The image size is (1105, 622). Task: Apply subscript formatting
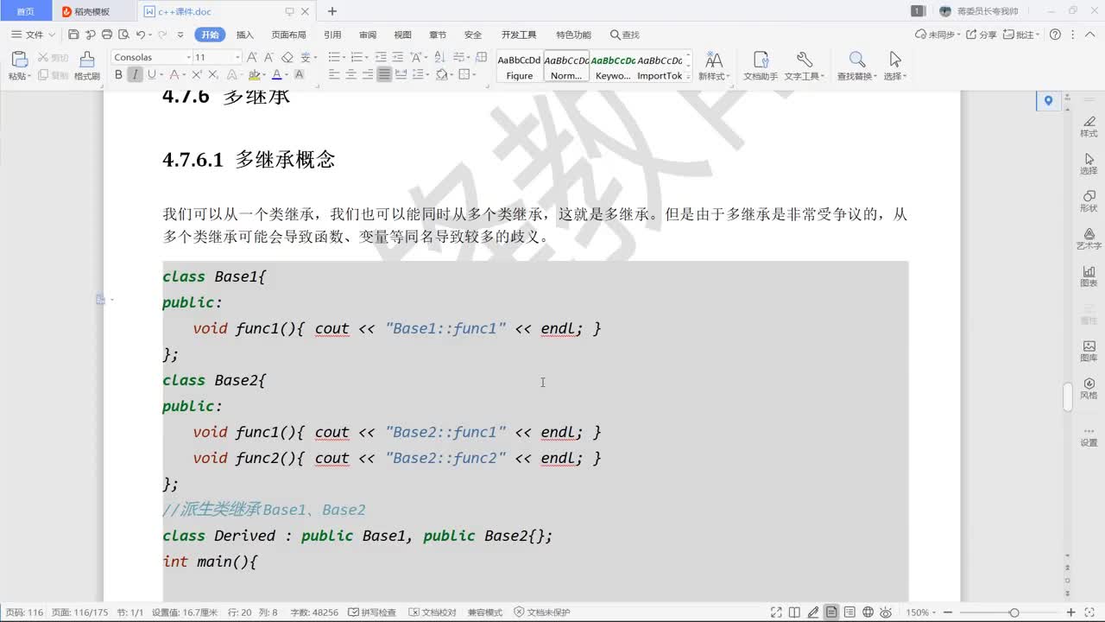click(212, 75)
